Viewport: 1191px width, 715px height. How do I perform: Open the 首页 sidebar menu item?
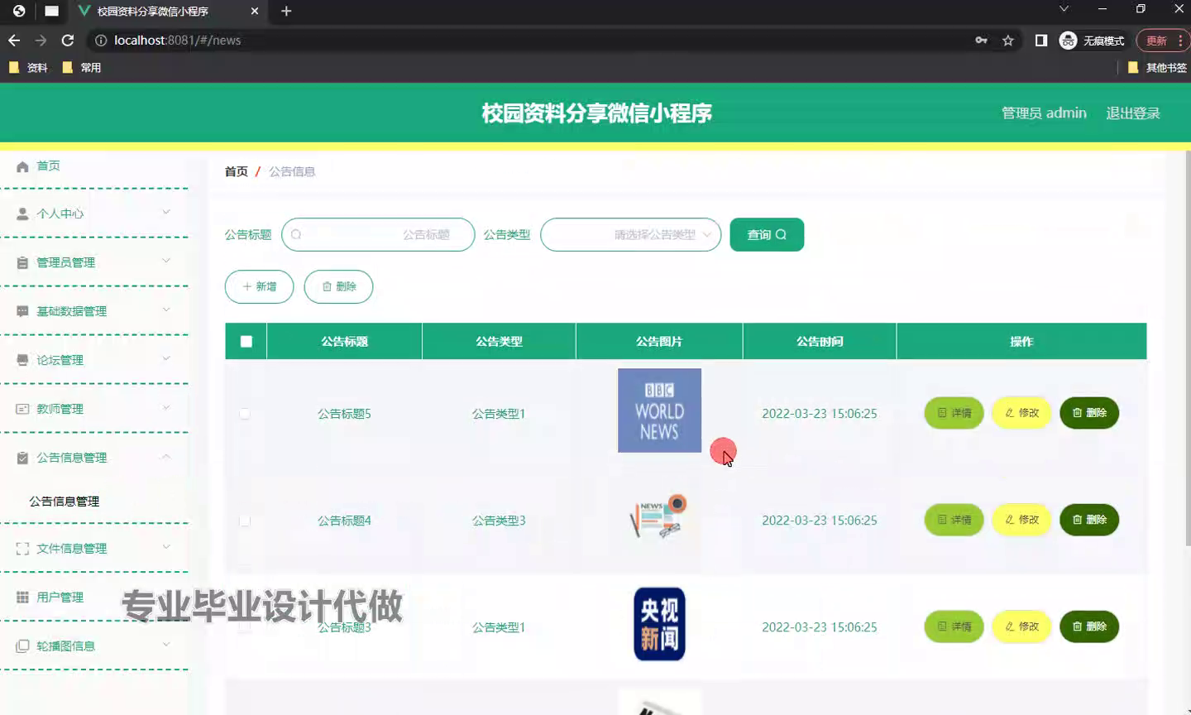coord(93,166)
